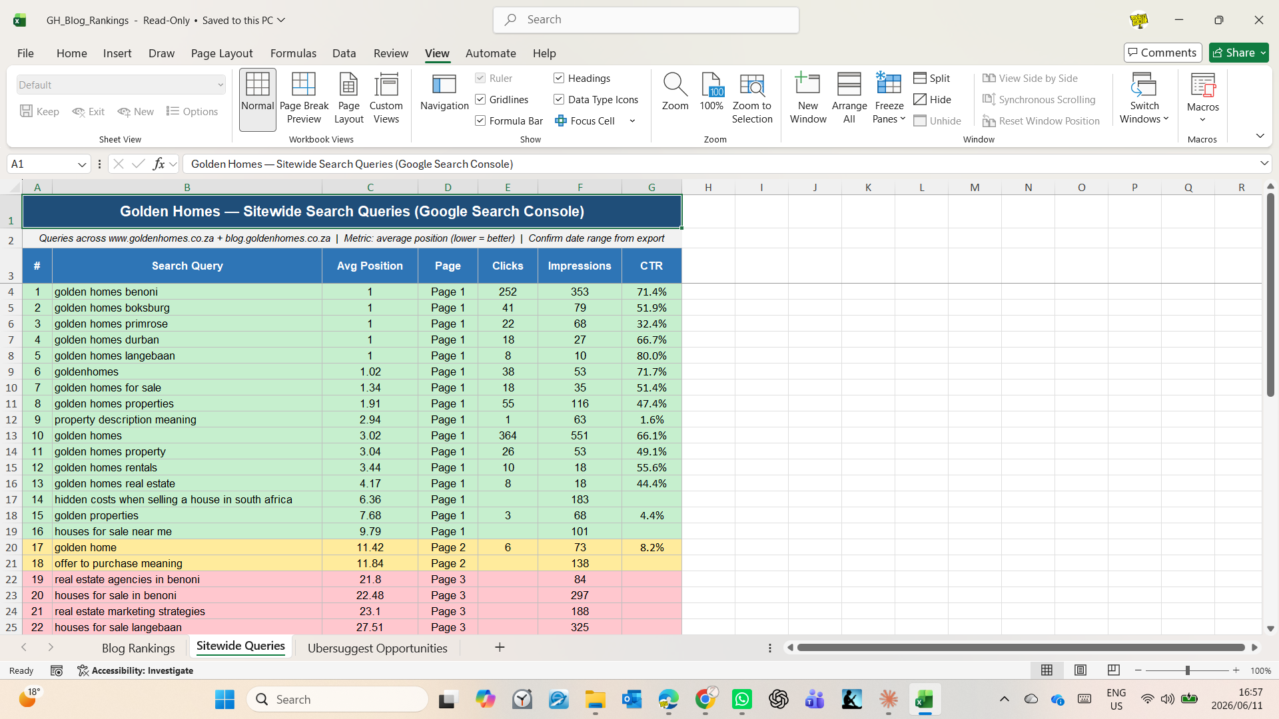This screenshot has height=719, width=1279.
Task: Toggle the Headings checkbox
Action: pos(559,79)
